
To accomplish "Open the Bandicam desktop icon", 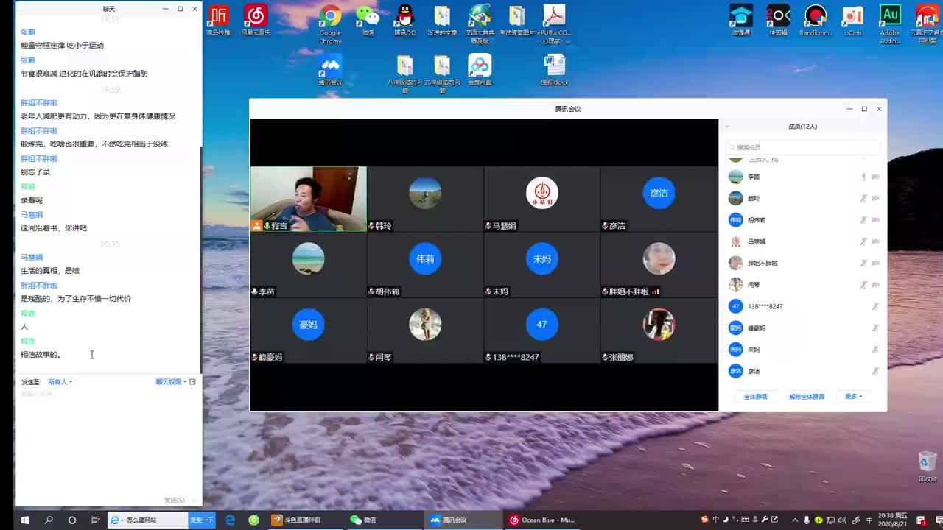I will [815, 18].
